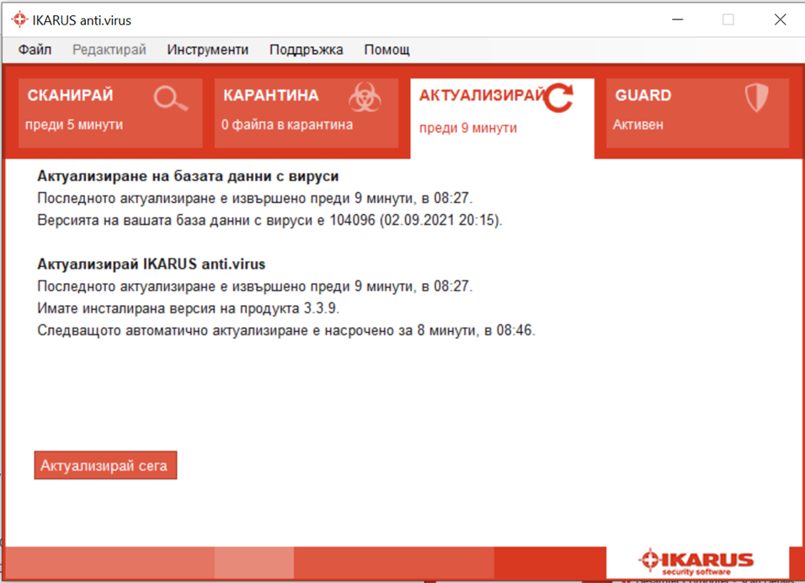
Task: Switch to the КАРАНТИНА tab
Action: pyautogui.click(x=306, y=113)
